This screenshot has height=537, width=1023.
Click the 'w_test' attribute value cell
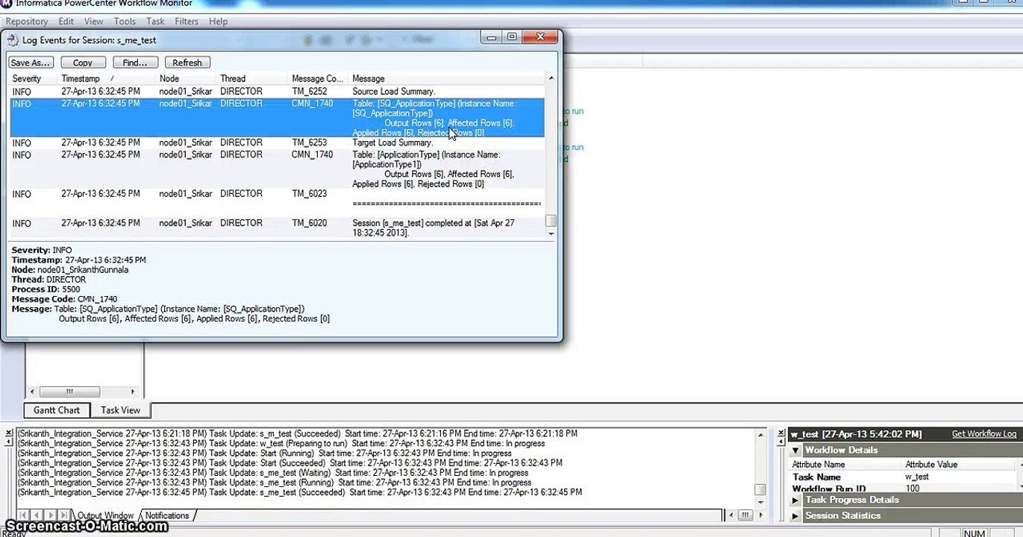917,477
